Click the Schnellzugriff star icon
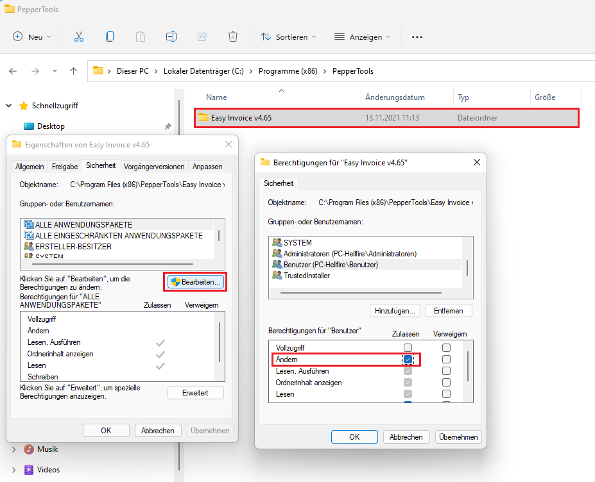 [24, 106]
